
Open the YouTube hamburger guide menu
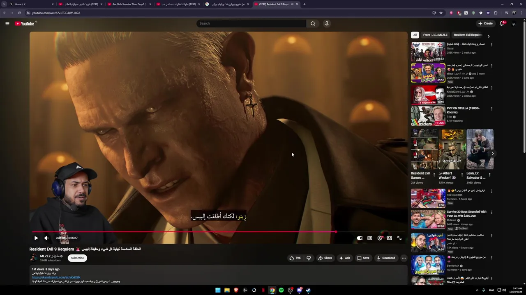pos(7,23)
